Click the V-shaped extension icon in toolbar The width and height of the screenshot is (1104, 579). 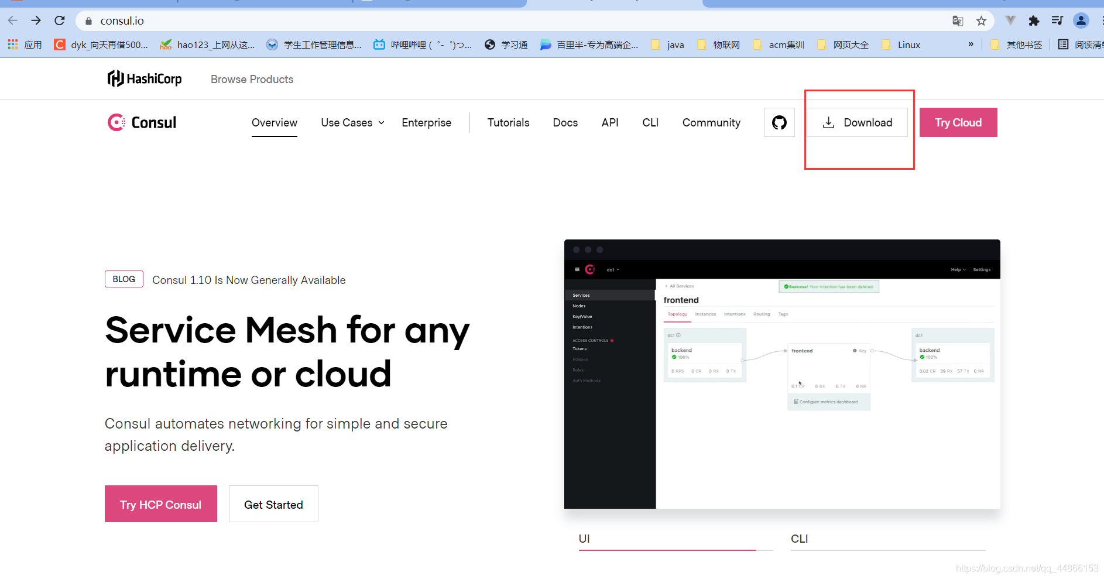click(x=1010, y=20)
